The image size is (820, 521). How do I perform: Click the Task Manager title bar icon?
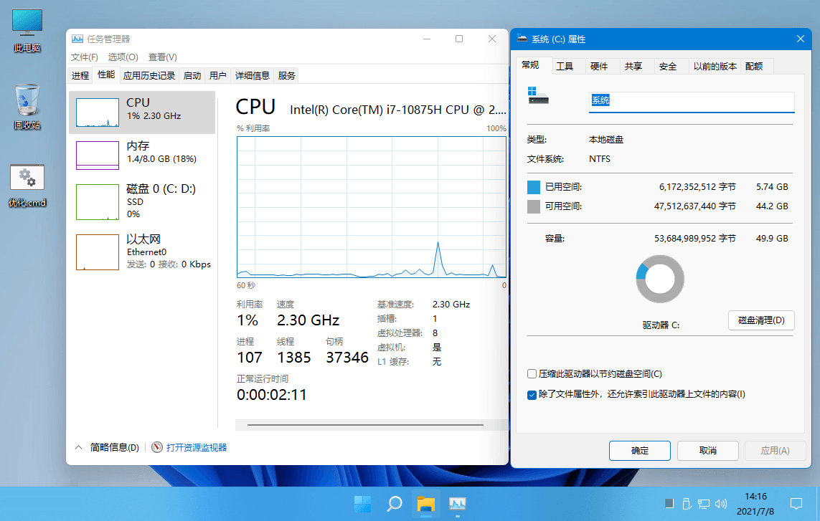pos(77,39)
